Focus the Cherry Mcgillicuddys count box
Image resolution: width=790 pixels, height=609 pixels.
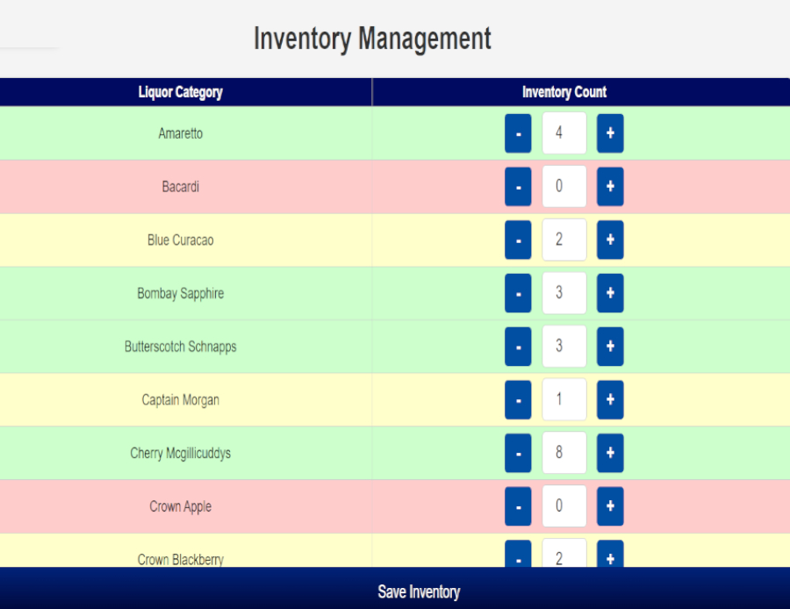coord(564,454)
